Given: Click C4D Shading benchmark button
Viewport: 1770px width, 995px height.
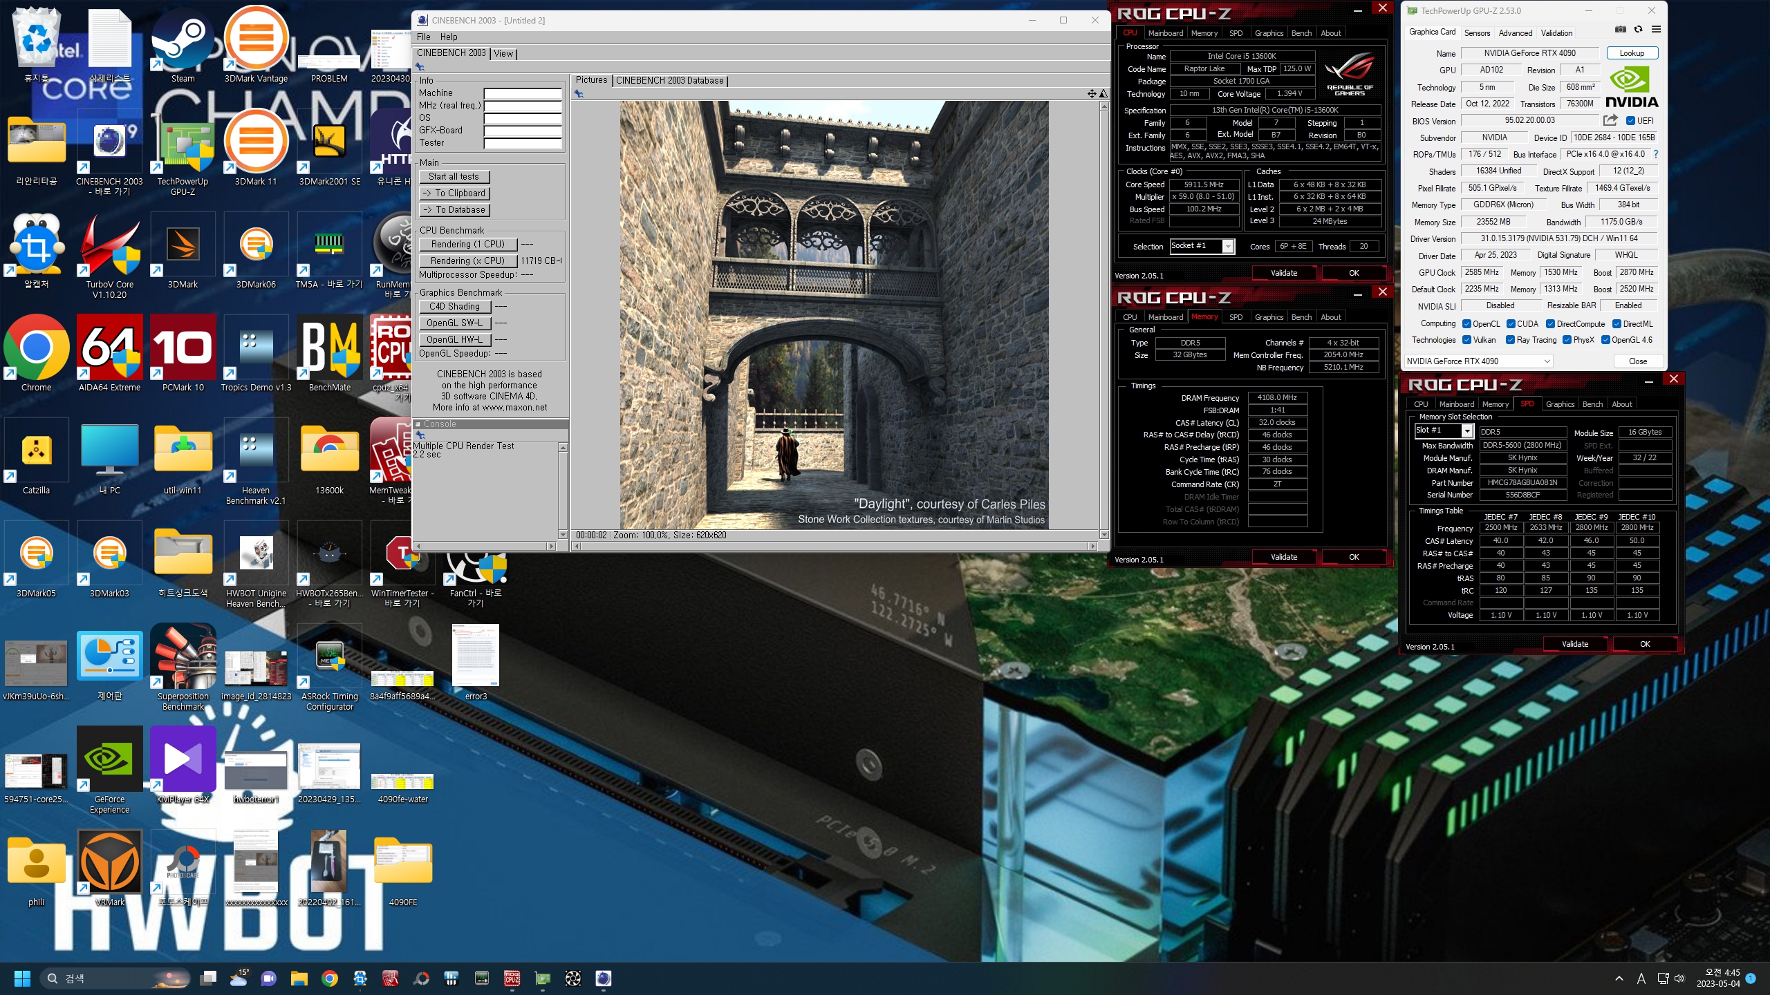Looking at the screenshot, I should pyautogui.click(x=454, y=307).
